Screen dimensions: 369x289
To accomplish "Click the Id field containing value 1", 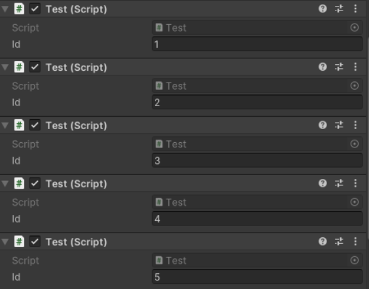I will tap(257, 44).
